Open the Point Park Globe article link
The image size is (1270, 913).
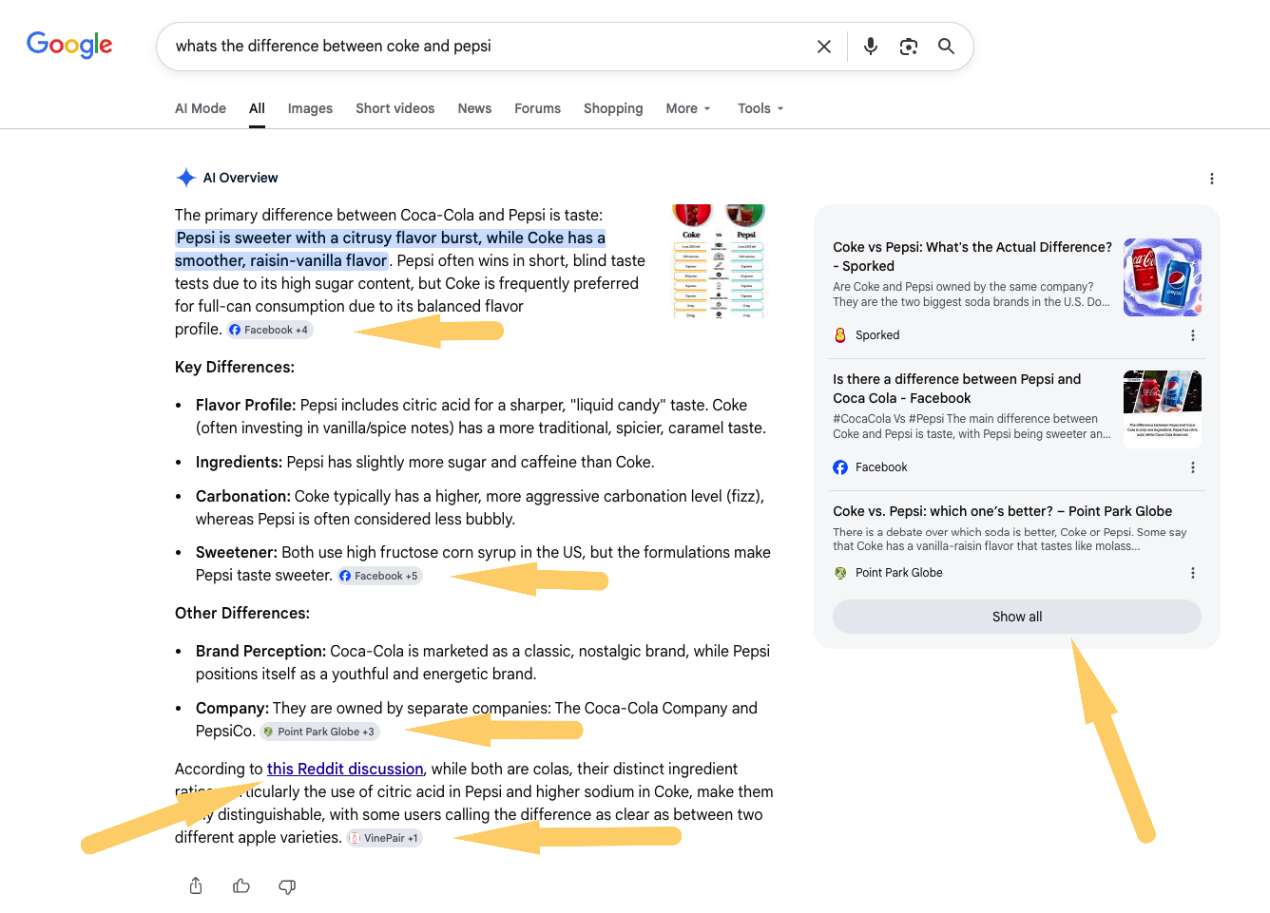(x=1003, y=511)
